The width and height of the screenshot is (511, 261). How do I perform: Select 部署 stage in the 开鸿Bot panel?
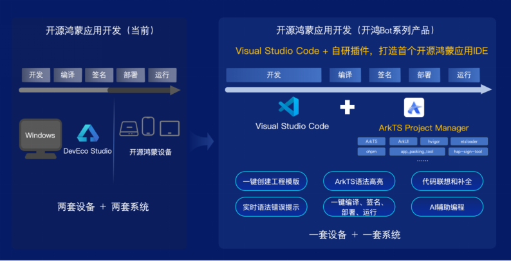(x=424, y=75)
